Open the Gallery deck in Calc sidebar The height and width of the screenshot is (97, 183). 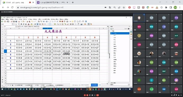coord(131,34)
